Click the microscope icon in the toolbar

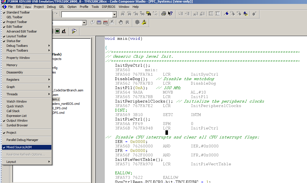click(64, 31)
